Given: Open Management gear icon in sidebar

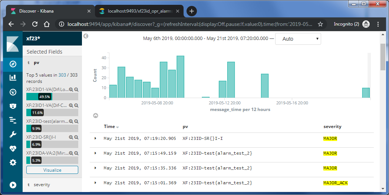Looking at the screenshot, I should click(13, 162).
